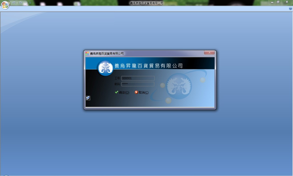Screen dimensions: 293x176
Task: Click the dragon logo in the dialog header
Action: [x=105, y=68]
